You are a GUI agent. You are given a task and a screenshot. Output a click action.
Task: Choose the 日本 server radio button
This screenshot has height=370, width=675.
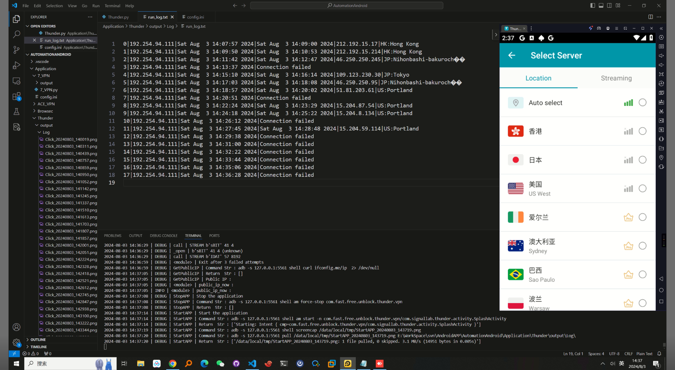642,160
